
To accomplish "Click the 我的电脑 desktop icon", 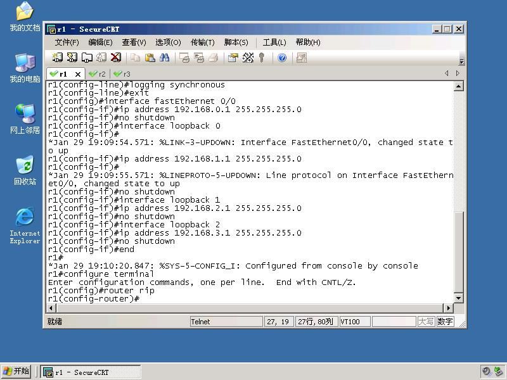I will [25, 68].
